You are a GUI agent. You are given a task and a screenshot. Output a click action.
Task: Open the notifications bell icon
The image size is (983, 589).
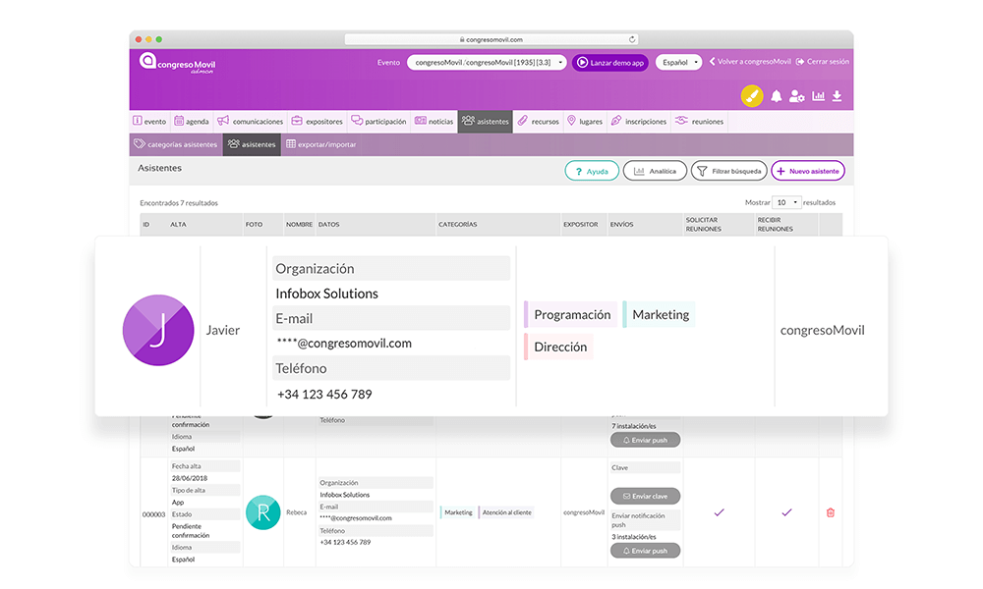[x=777, y=96]
